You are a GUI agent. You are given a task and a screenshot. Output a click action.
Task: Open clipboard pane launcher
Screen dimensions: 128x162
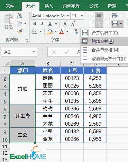[x=27, y=40]
